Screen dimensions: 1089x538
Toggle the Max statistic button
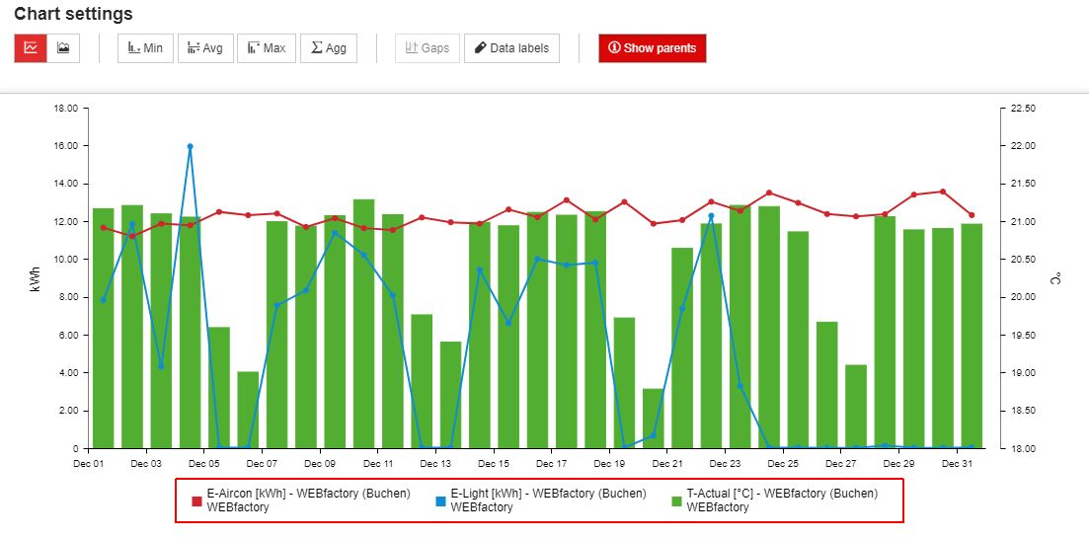point(267,47)
